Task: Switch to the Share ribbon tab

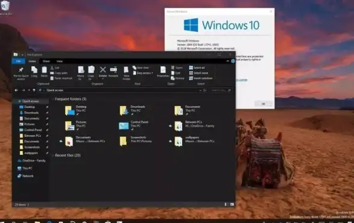Action: 46,61
